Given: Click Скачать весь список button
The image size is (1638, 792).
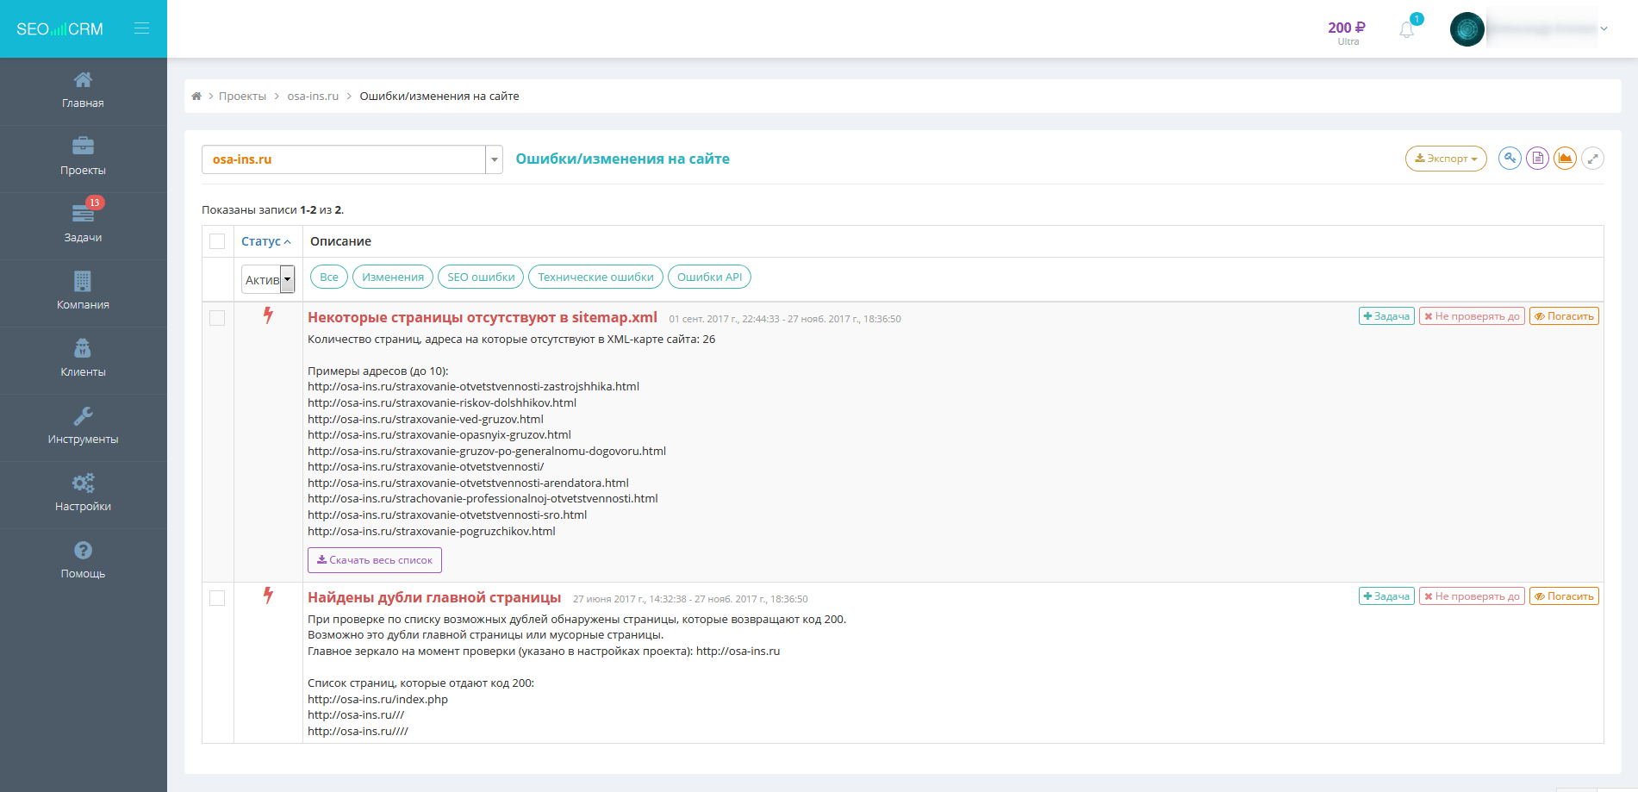Looking at the screenshot, I should (375, 560).
